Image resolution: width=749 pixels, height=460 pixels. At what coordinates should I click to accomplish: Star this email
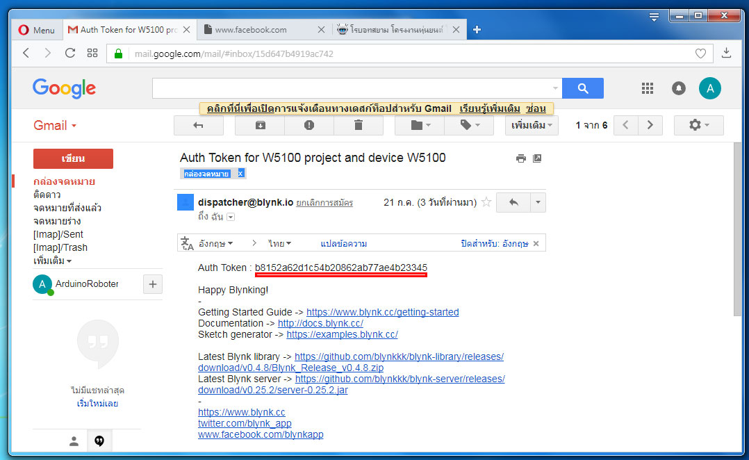click(x=486, y=202)
